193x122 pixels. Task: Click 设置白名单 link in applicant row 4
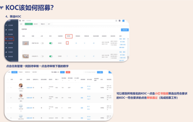(x=29, y=118)
